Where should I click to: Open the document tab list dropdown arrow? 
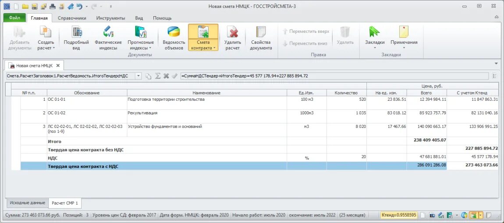tap(496, 63)
